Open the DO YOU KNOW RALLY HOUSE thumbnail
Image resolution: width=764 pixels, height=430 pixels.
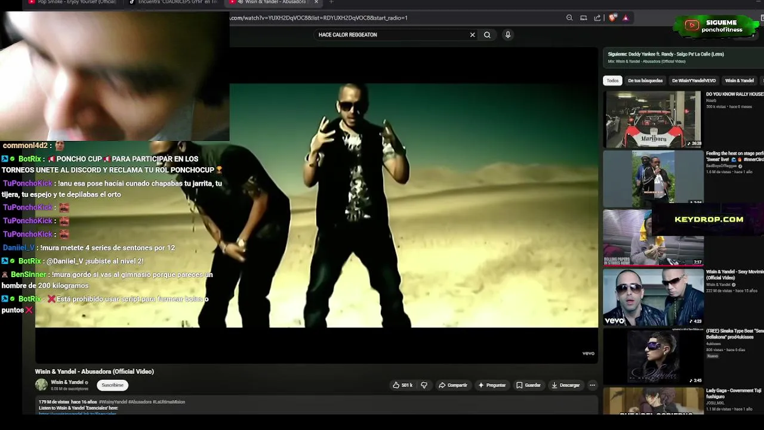coord(653,119)
